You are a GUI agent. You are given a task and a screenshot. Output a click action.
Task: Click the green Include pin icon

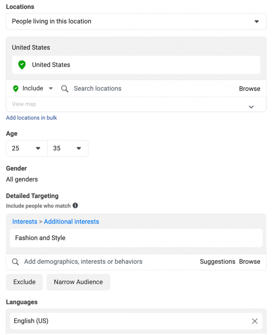point(16,88)
